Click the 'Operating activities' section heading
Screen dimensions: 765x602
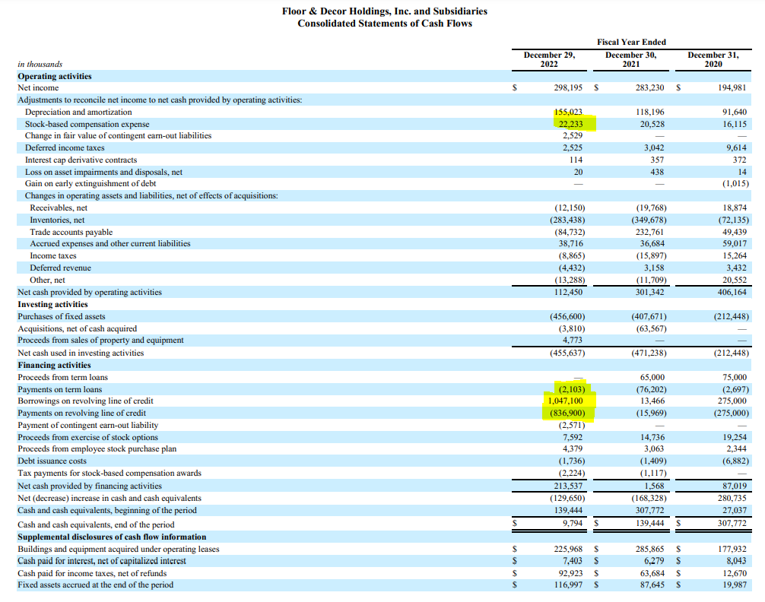coord(55,76)
